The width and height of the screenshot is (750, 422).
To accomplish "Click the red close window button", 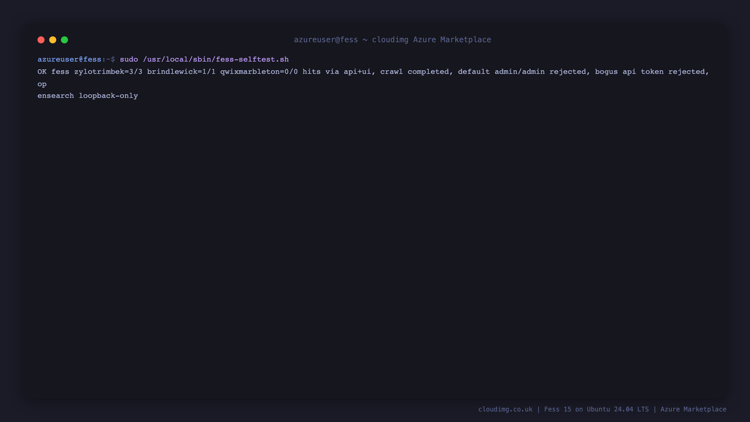I will 41,40.
